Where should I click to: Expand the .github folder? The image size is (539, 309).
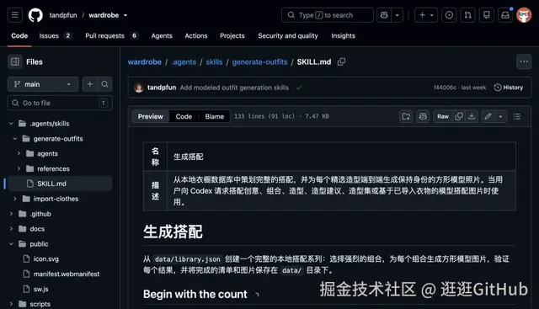point(11,214)
